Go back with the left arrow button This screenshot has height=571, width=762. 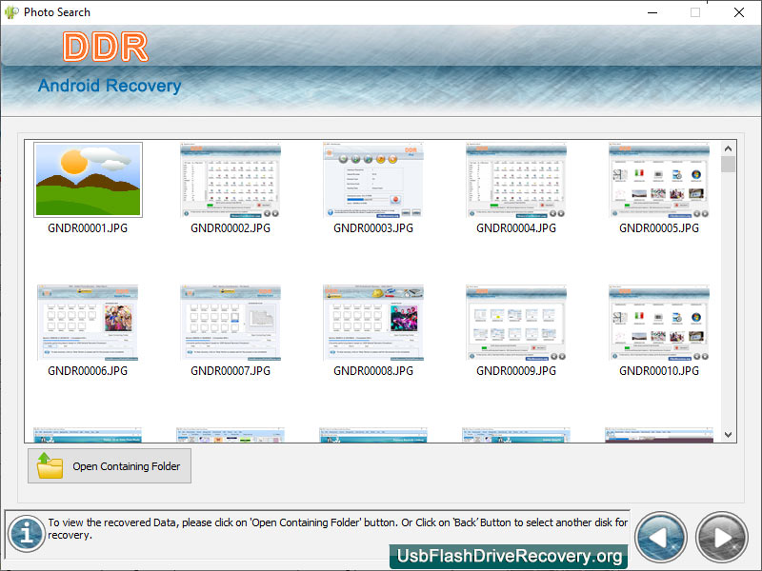click(660, 537)
